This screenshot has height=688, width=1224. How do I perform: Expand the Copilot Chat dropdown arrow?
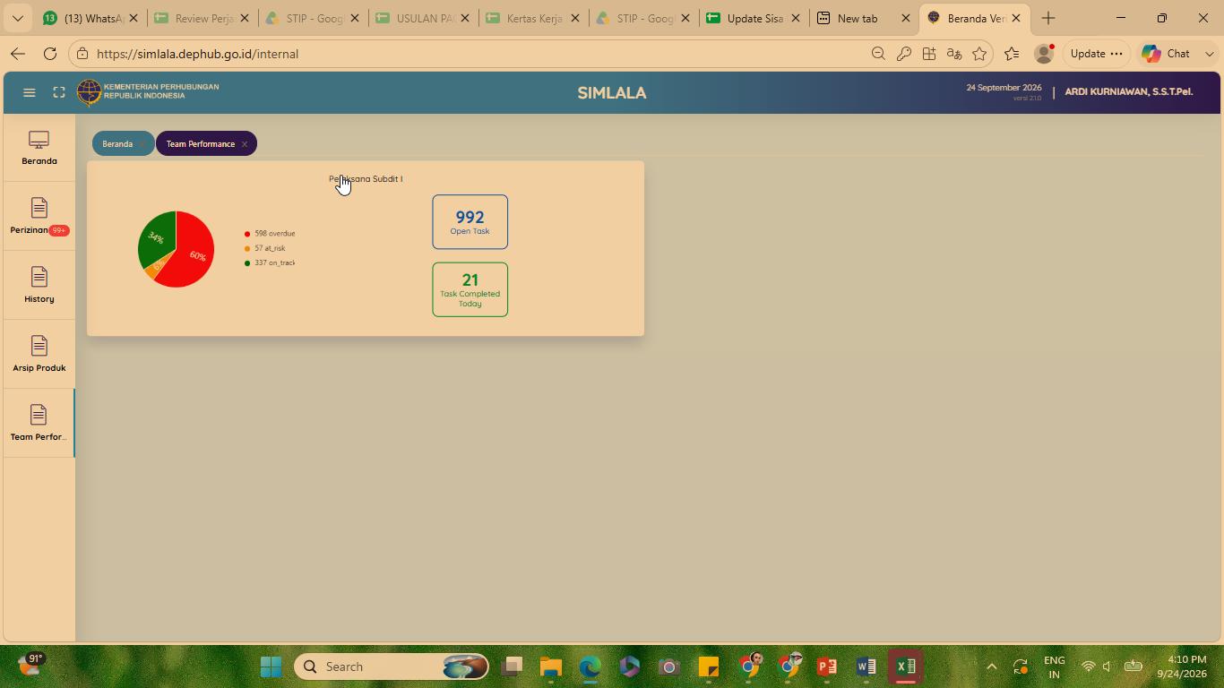click(x=1210, y=54)
